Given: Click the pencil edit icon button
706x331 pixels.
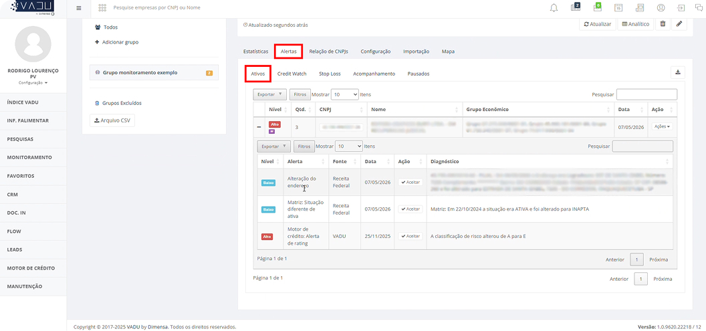Looking at the screenshot, I should [679, 24].
